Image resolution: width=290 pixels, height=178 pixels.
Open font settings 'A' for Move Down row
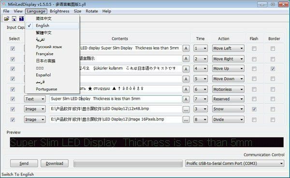tap(186, 79)
